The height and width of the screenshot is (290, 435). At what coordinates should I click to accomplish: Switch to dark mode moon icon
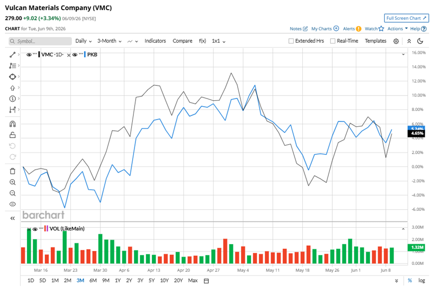(421, 41)
